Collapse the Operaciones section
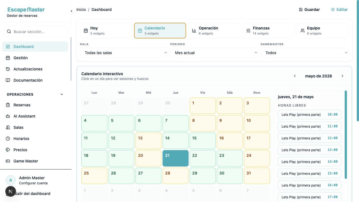Image resolution: width=359 pixels, height=202 pixels. 62,94
